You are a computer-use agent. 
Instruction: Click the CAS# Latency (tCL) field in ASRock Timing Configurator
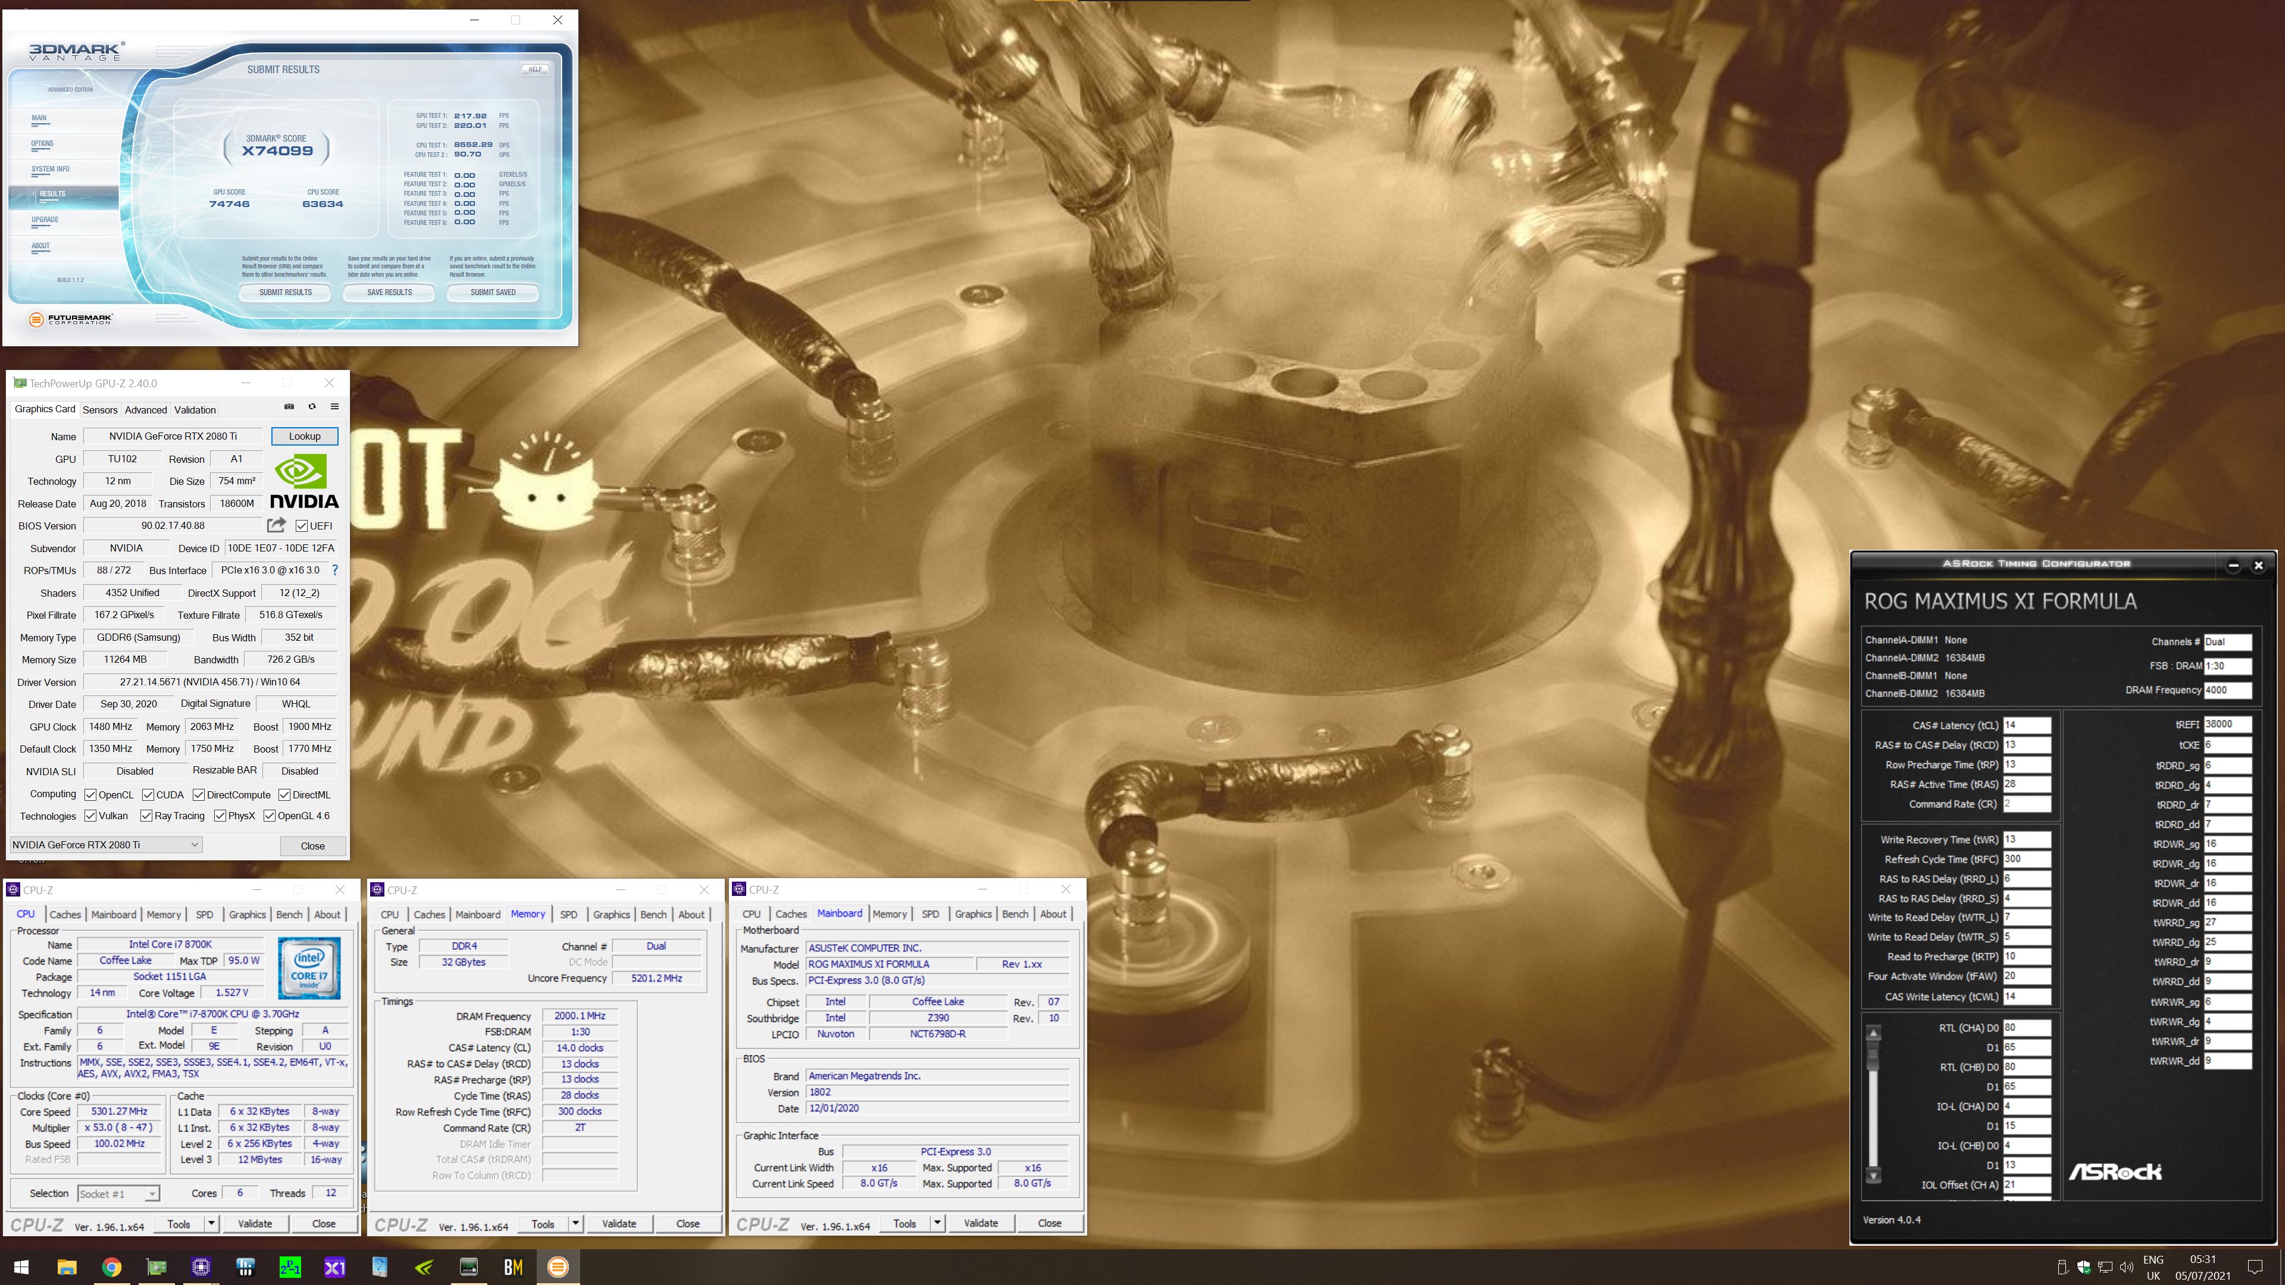click(2026, 725)
